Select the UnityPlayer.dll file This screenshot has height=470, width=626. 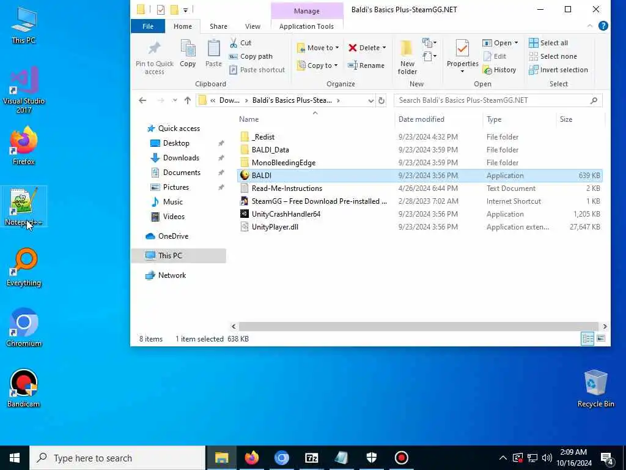419,226
